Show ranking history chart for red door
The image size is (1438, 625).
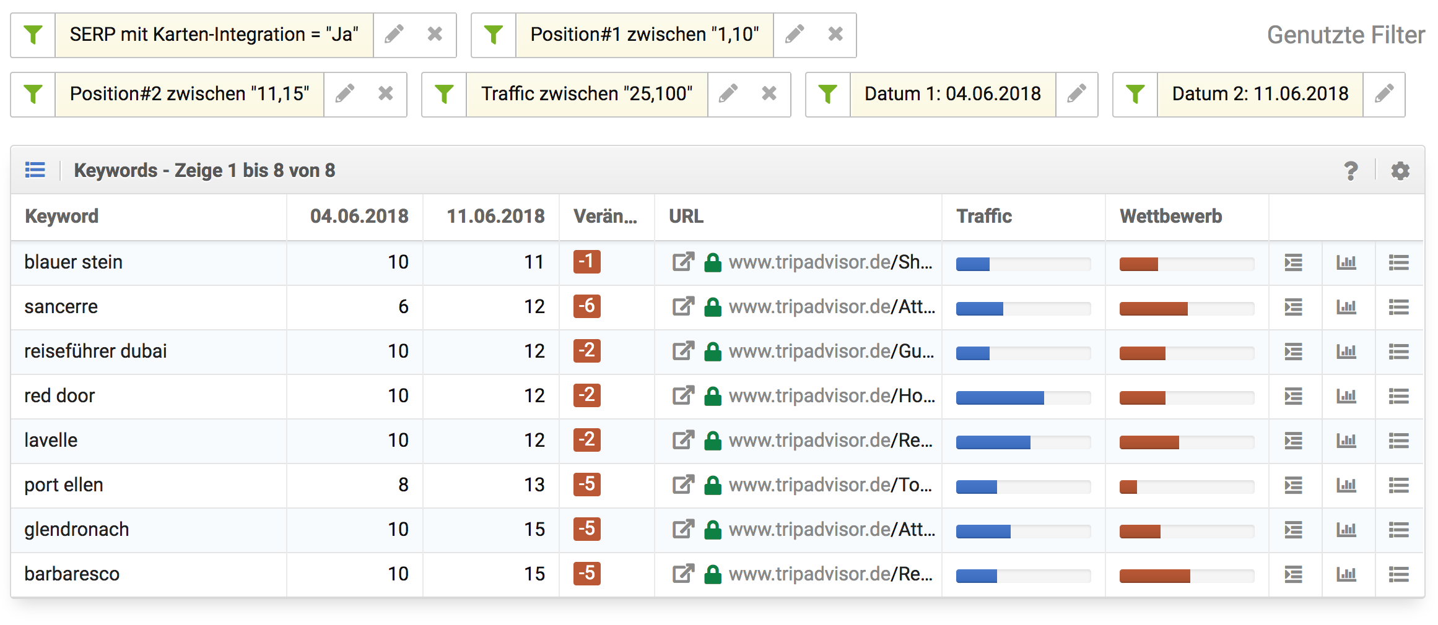coord(1346,396)
